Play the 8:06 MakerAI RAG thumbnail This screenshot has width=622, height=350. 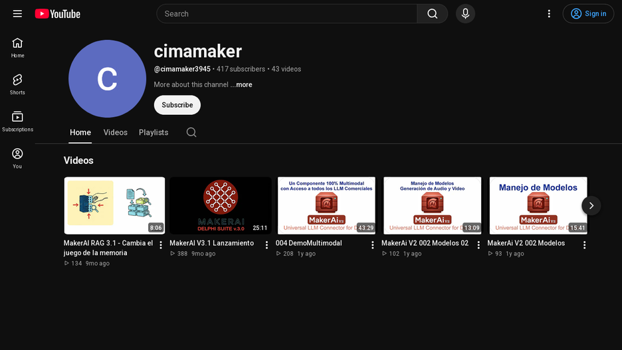click(114, 205)
